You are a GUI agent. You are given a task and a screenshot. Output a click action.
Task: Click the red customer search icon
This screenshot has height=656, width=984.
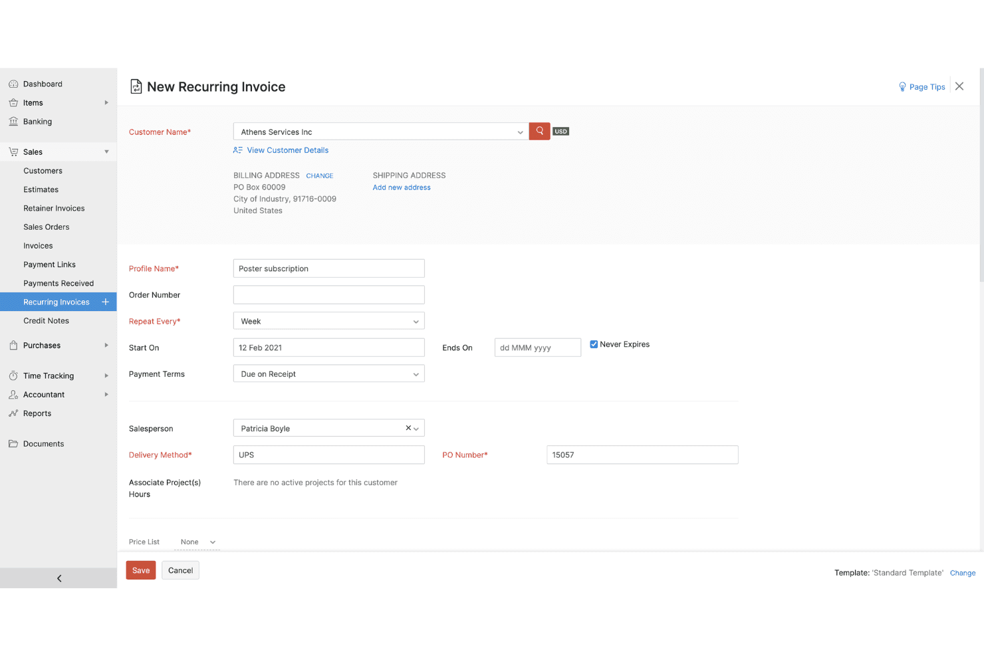click(x=540, y=132)
